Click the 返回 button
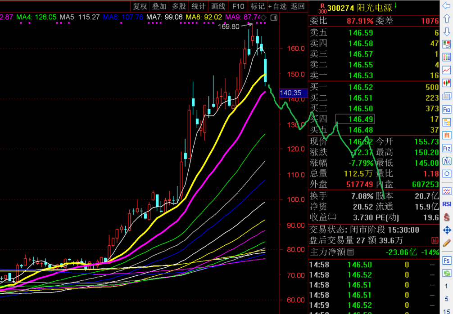 click(298, 6)
